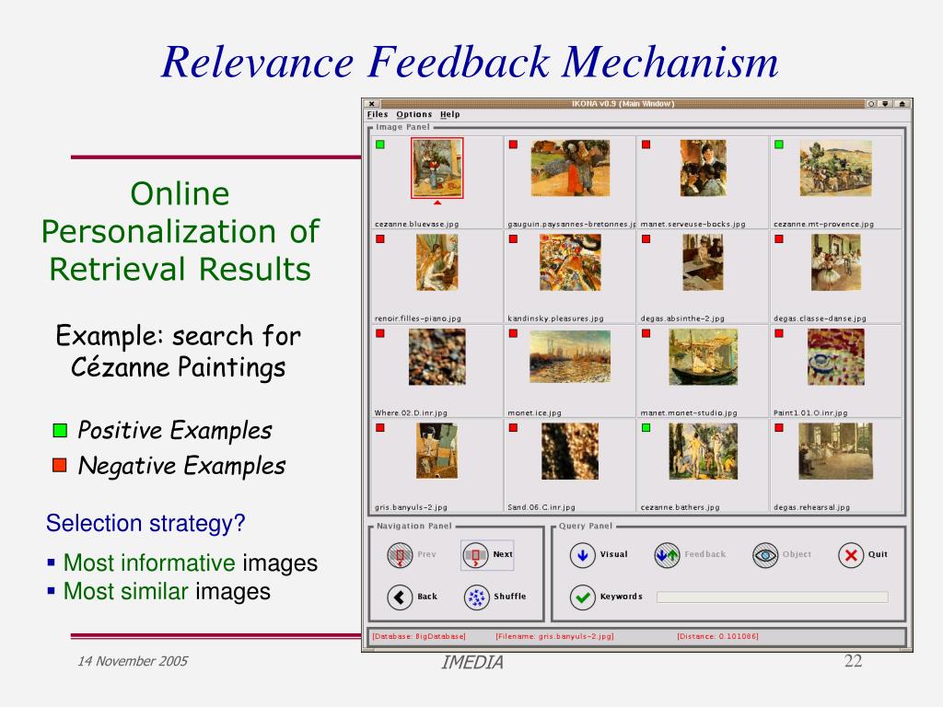Select the manet.monet-studio.jpg thumbnail
The height and width of the screenshot is (707, 943).
tap(703, 357)
